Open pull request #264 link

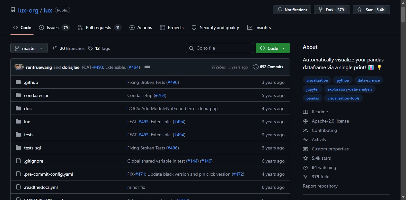click(160, 95)
